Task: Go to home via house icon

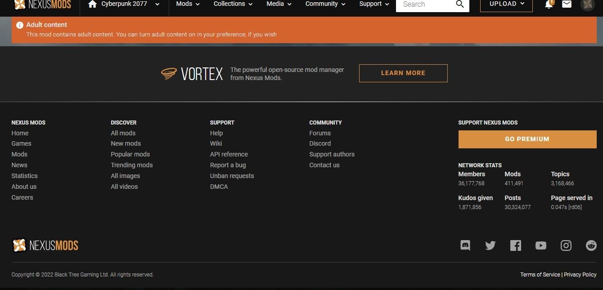Action: click(x=93, y=4)
